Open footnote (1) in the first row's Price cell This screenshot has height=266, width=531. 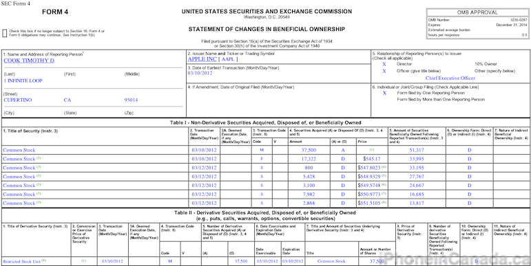pyautogui.click(x=372, y=150)
